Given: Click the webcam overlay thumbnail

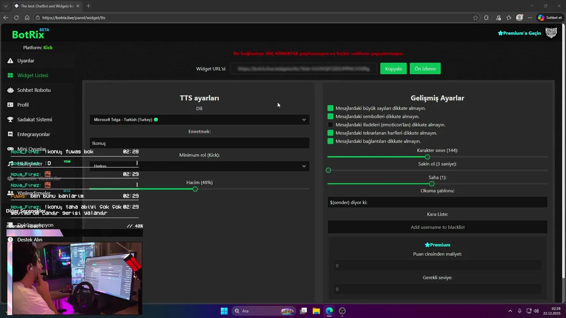Looking at the screenshot, I should [75, 278].
